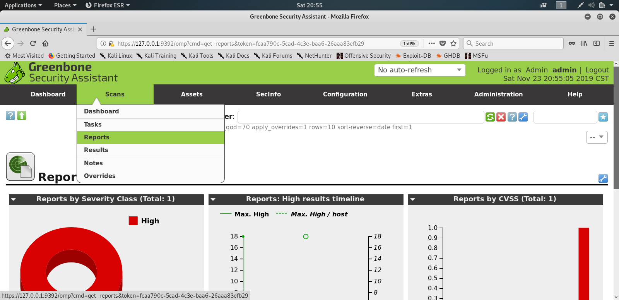Toggle the Firefox sidebar icon
The width and height of the screenshot is (619, 300).
pyautogui.click(x=597, y=43)
